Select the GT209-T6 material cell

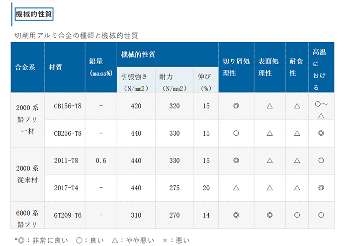(67, 215)
